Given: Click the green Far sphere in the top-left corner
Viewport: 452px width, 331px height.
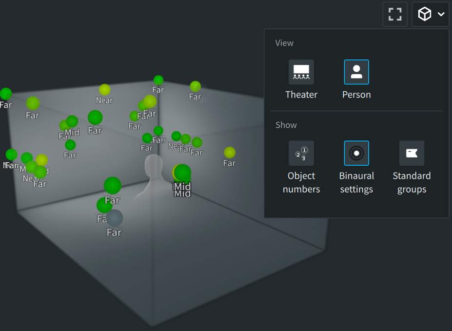Looking at the screenshot, I should tap(6, 94).
